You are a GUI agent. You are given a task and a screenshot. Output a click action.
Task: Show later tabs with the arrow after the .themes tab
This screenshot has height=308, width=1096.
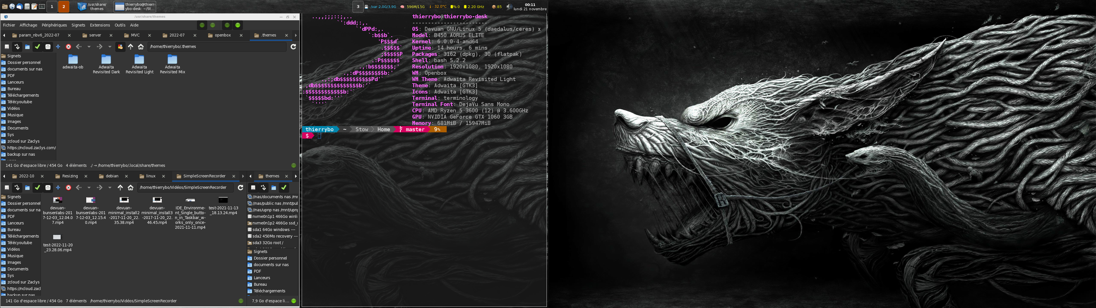(296, 35)
